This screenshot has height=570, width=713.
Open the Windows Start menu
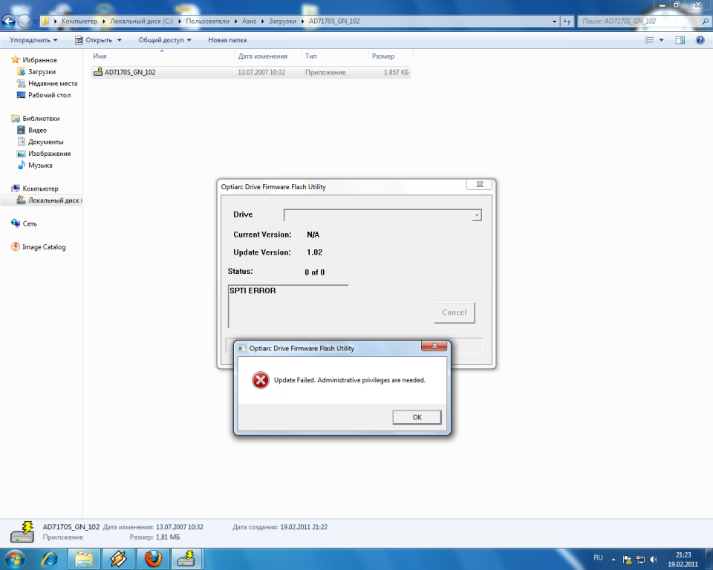point(14,558)
